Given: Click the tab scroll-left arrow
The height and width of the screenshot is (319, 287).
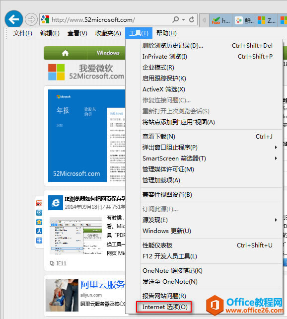Looking at the screenshot, I should coord(204,20).
